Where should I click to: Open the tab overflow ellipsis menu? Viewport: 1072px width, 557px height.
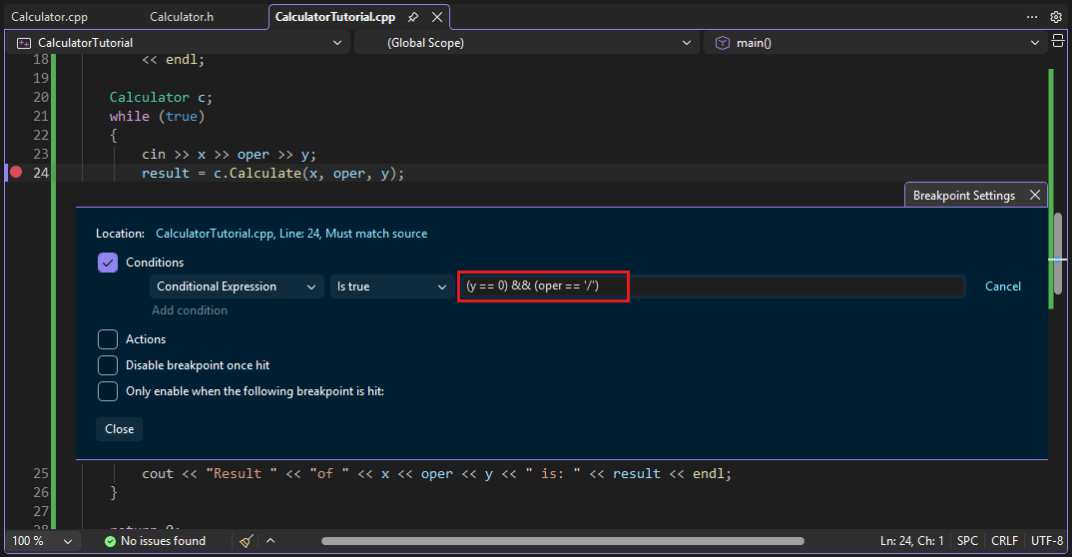coord(1032,17)
